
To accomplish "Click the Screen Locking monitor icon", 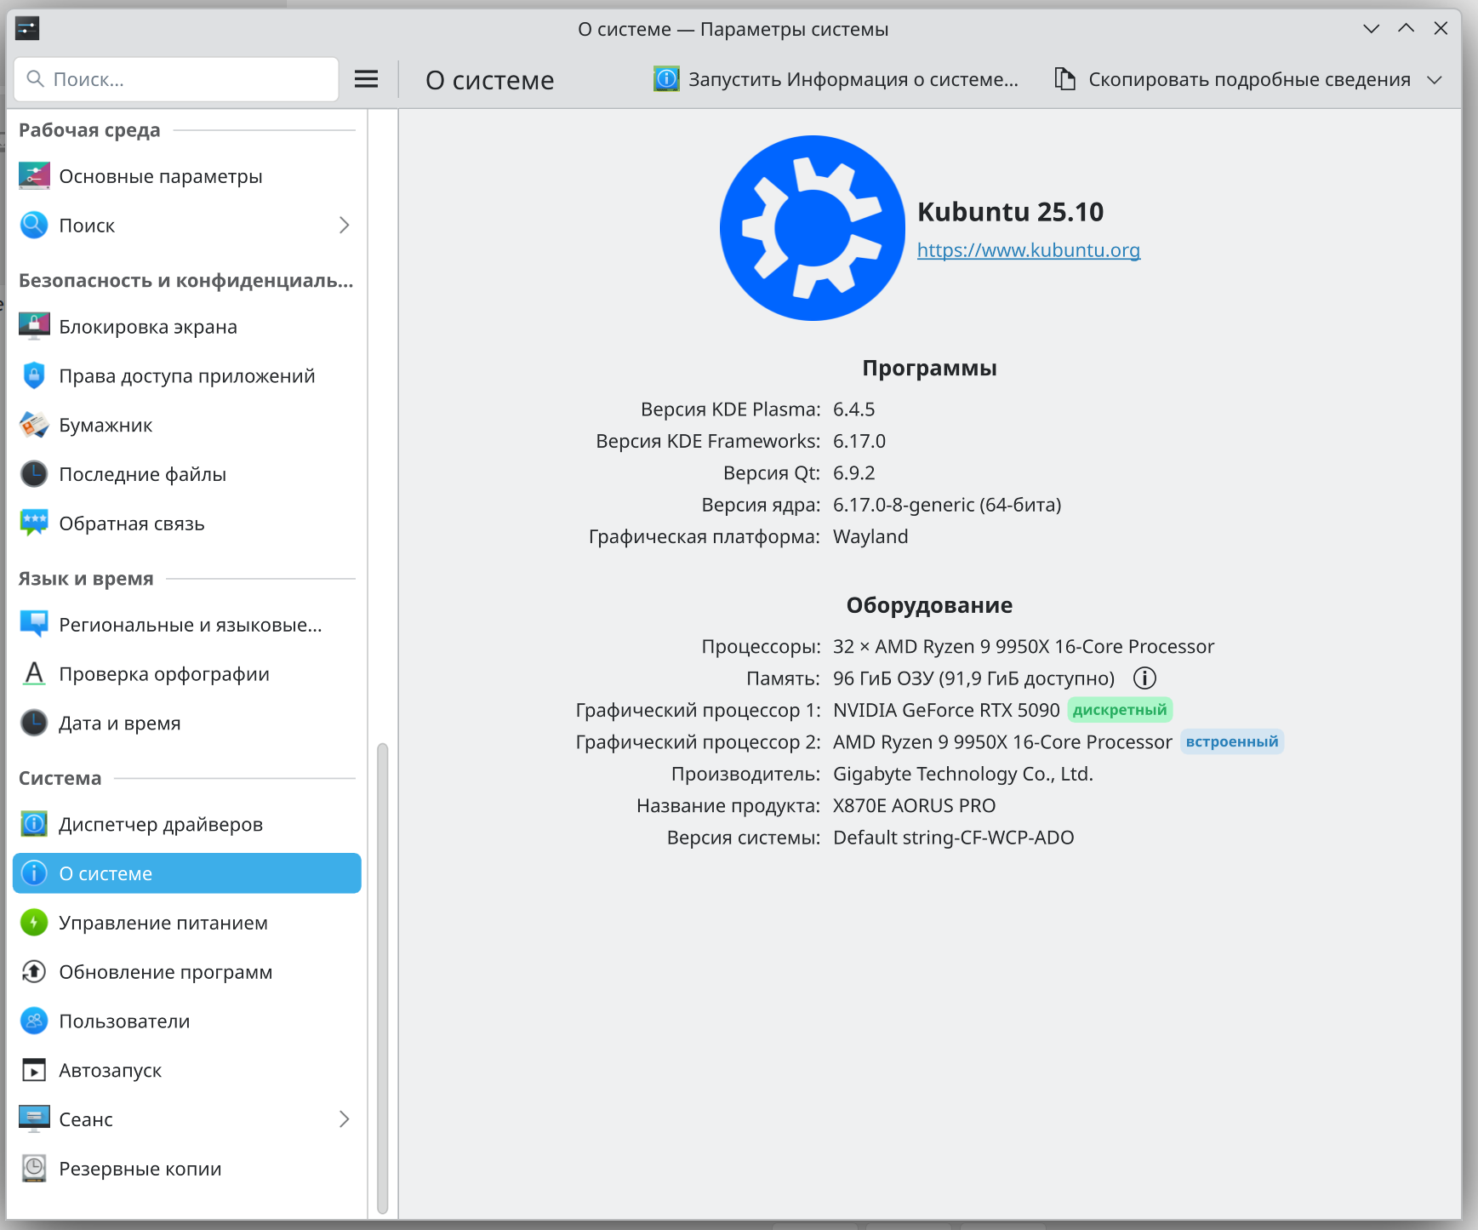I will 34,327.
